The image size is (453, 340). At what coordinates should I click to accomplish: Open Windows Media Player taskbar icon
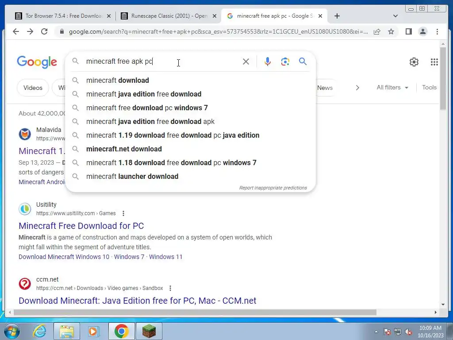tap(94, 331)
